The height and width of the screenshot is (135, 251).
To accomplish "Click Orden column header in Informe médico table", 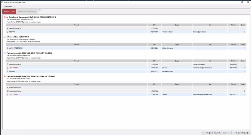I will [243, 45].
